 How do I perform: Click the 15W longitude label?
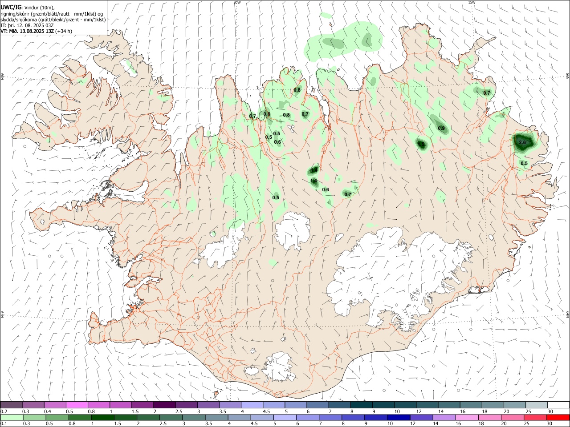pyautogui.click(x=472, y=2)
